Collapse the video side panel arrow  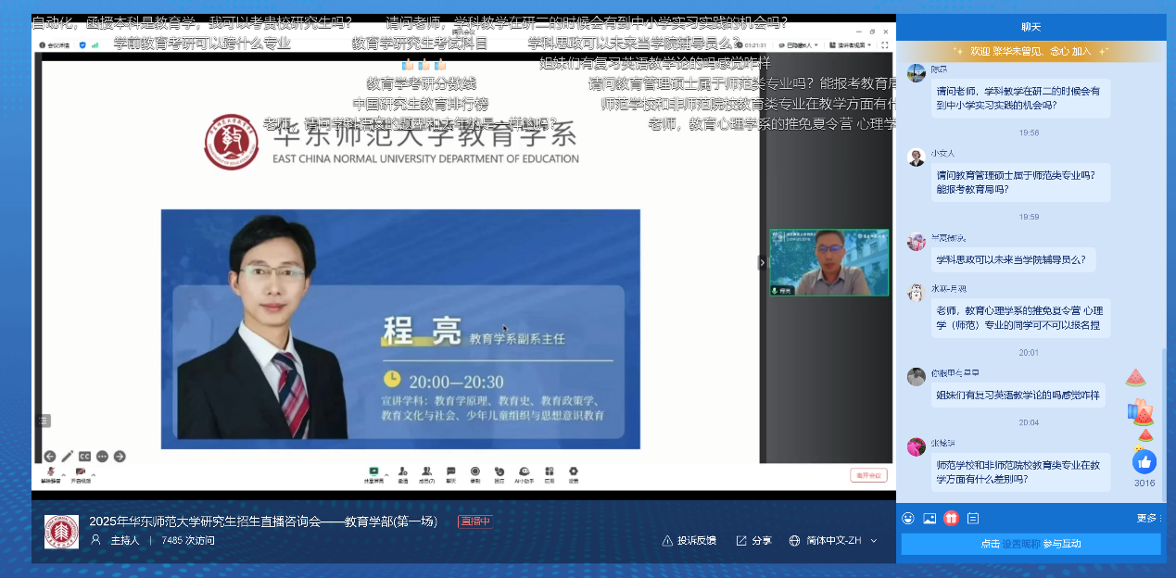point(763,263)
